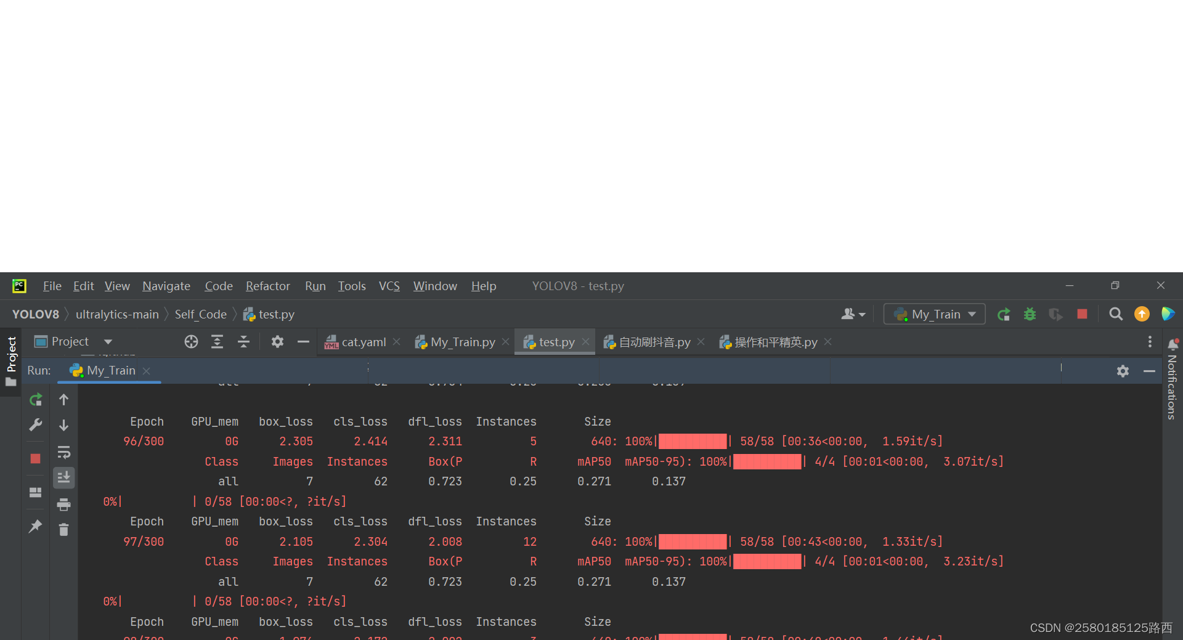Close the test.py editor tab
Screen dimensions: 1183x640
pyautogui.click(x=585, y=342)
